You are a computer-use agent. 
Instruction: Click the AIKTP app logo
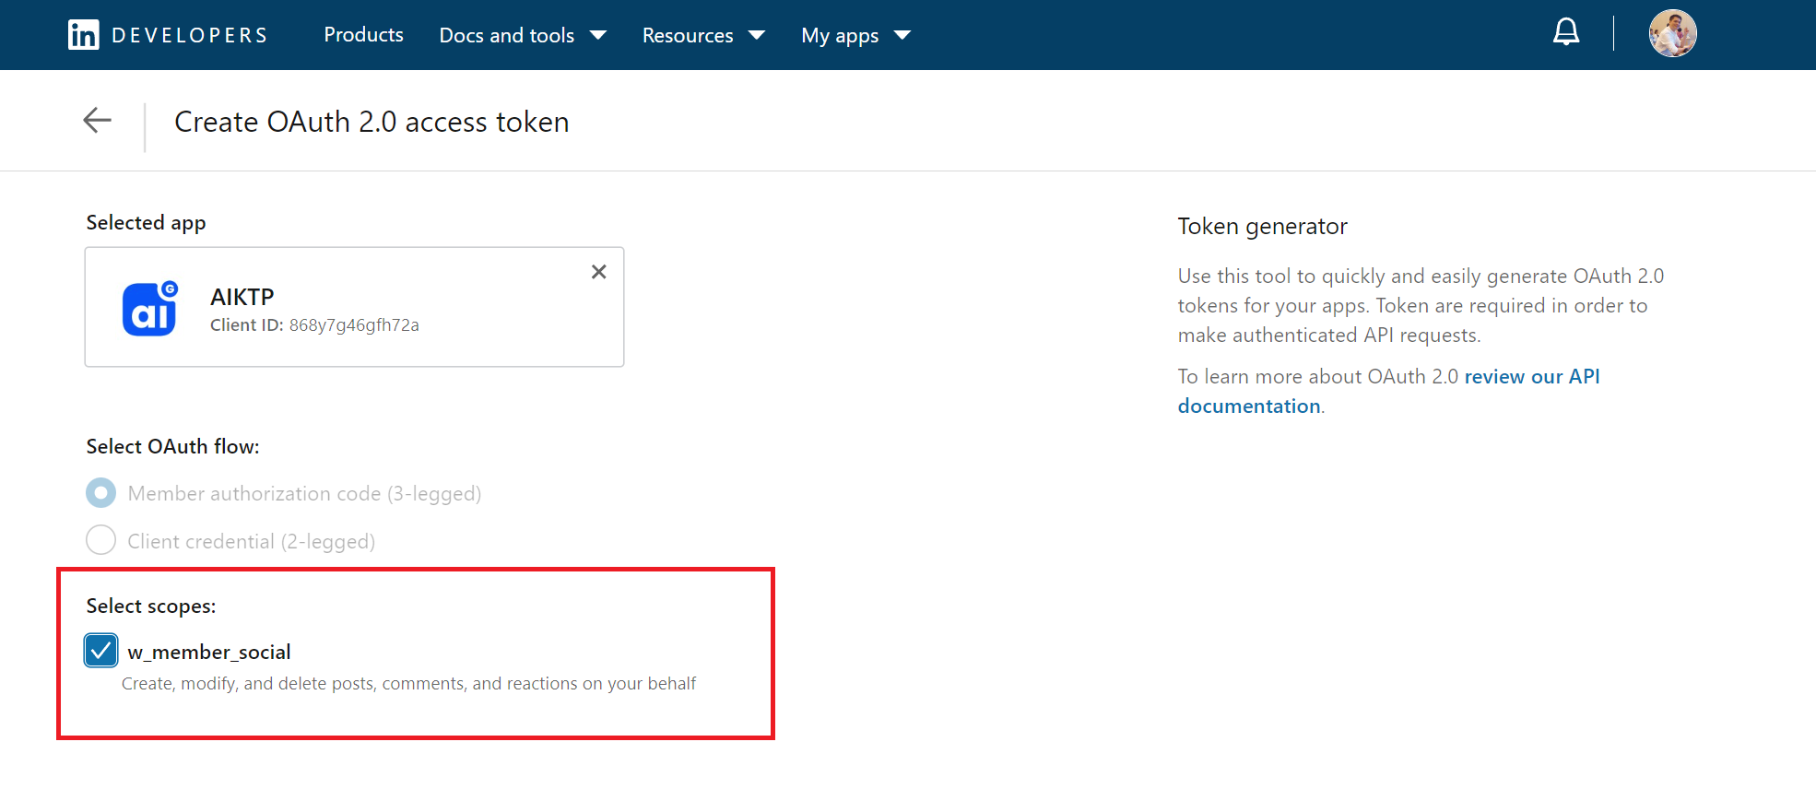click(x=149, y=309)
